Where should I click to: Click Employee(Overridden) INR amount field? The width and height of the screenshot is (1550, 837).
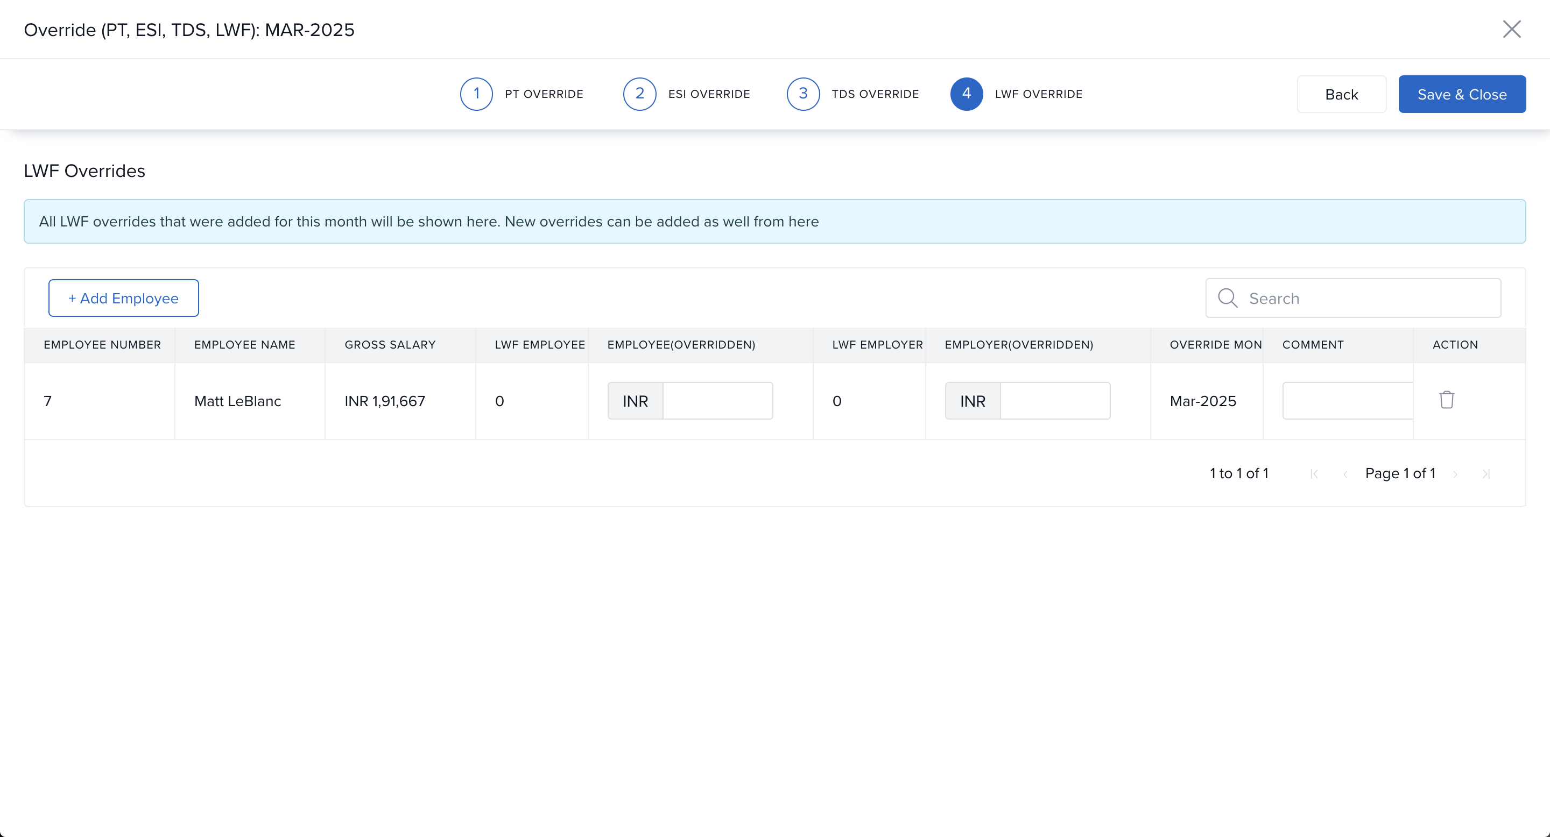coord(717,401)
